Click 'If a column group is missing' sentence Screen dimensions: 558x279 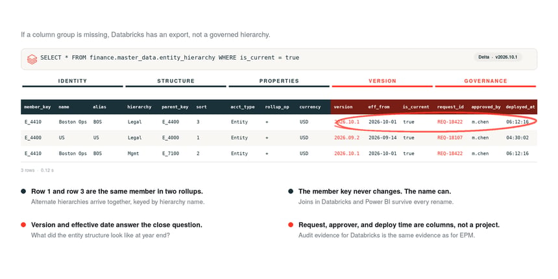coord(145,35)
